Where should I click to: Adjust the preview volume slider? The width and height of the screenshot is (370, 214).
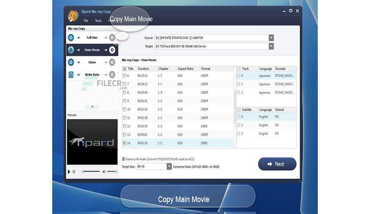click(x=112, y=172)
